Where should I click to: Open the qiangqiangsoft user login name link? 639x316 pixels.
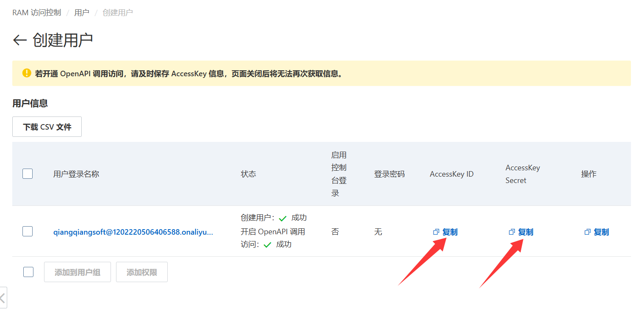point(133,232)
